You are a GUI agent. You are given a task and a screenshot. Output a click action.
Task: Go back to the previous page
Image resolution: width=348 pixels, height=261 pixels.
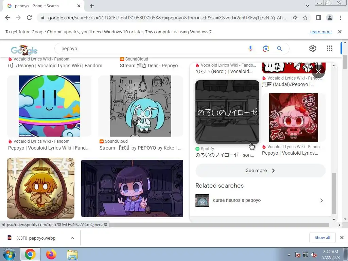pos(7,18)
